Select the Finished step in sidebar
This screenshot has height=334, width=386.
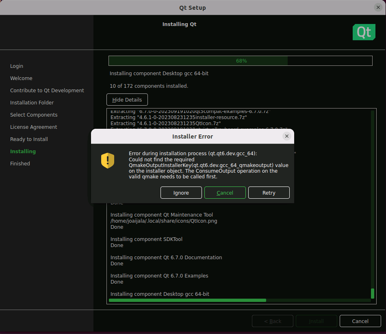coord(20,163)
